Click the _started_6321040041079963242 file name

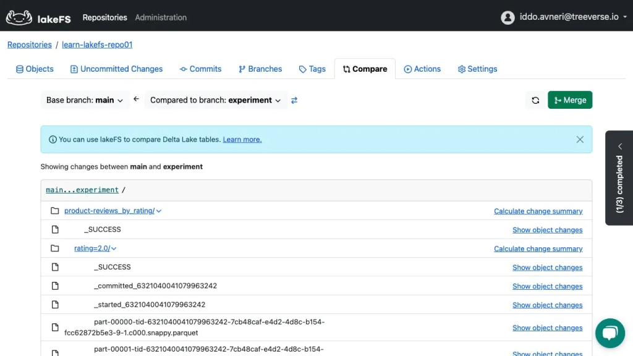(150, 305)
